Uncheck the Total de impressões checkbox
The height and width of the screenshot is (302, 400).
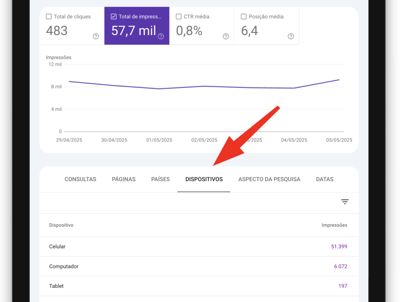click(x=114, y=16)
